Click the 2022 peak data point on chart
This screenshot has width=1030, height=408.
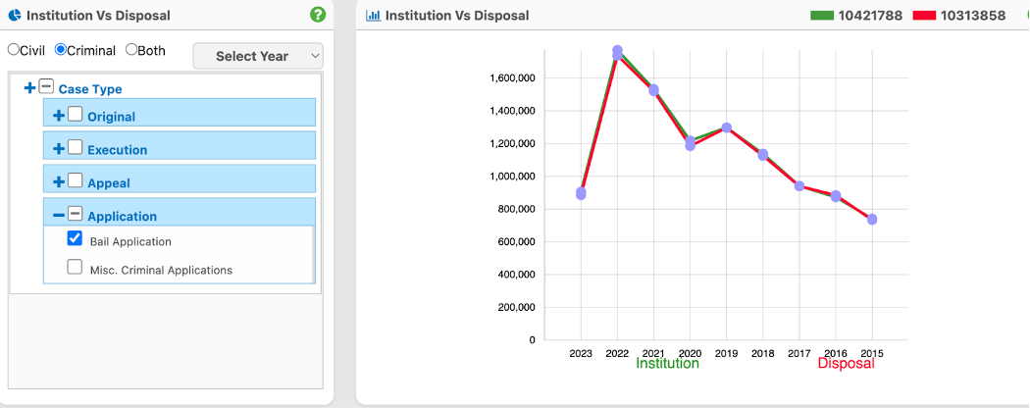click(x=617, y=51)
